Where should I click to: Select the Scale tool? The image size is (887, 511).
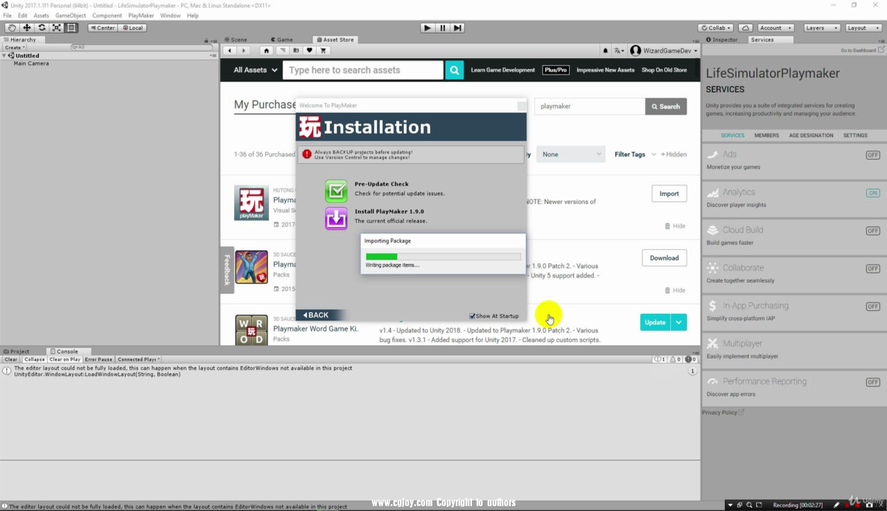[57, 28]
